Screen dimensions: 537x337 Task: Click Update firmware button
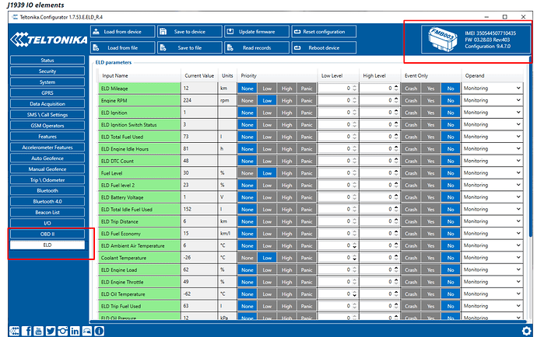point(257,31)
